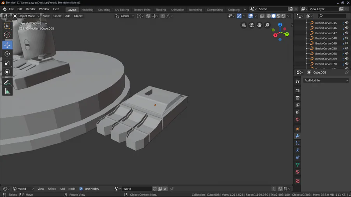Open the File menu
Image resolution: width=351 pixels, height=197 pixels.
(11, 9)
